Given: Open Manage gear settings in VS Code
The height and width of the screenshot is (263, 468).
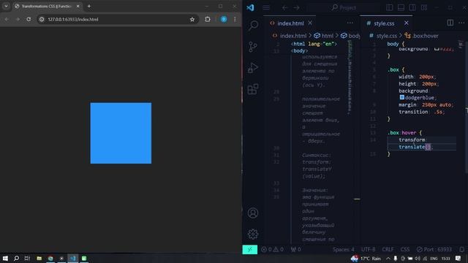Looking at the screenshot, I should click(253, 234).
